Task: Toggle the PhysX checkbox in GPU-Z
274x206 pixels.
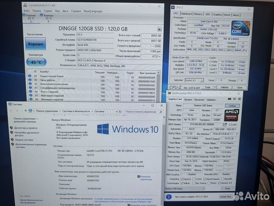Action: pyautogui.click(x=209, y=183)
